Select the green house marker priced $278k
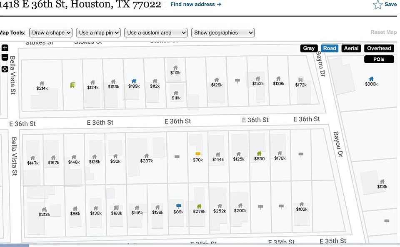 click(199, 206)
